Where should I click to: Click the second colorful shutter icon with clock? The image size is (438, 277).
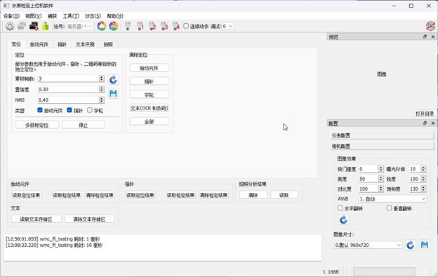(x=114, y=26)
